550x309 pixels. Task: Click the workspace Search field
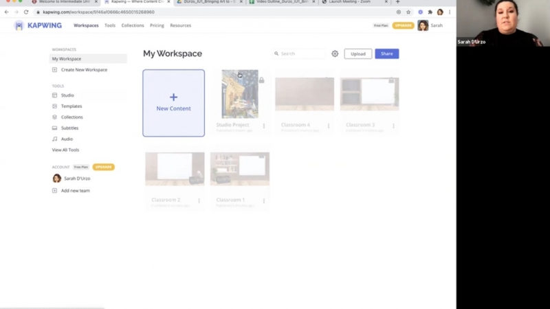pos(301,54)
